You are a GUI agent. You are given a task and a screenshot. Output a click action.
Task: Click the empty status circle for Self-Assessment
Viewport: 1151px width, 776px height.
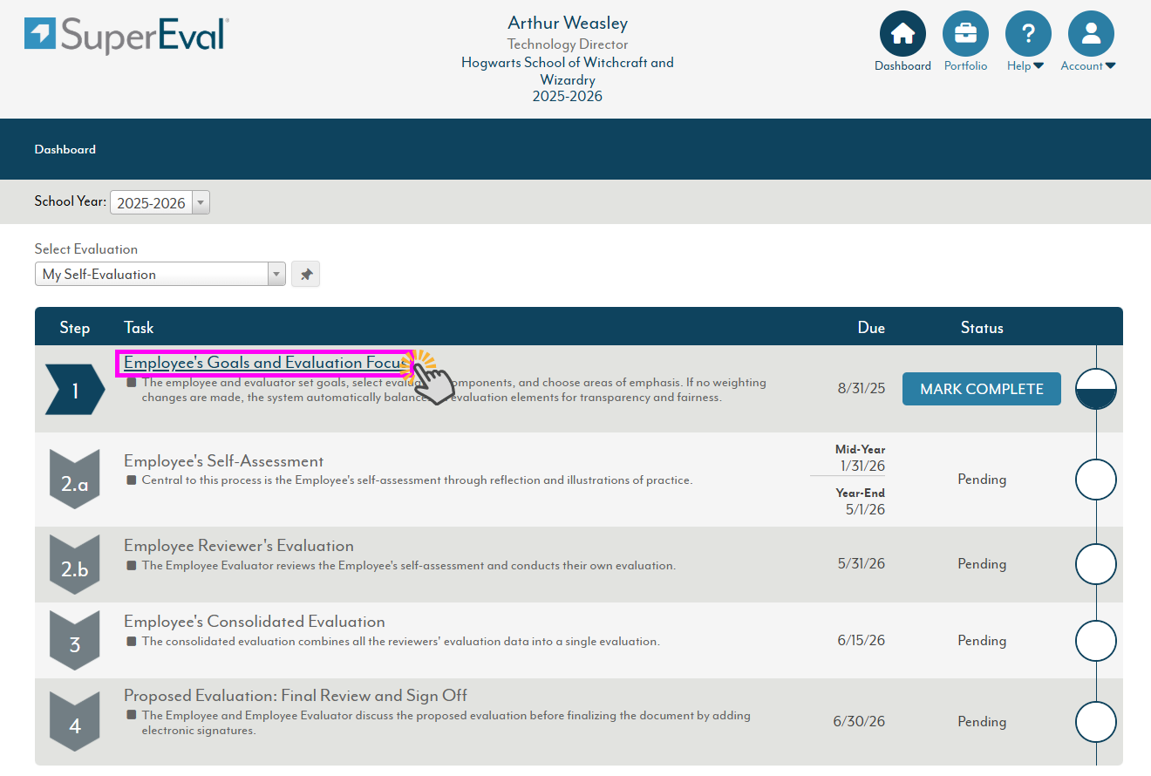point(1096,480)
